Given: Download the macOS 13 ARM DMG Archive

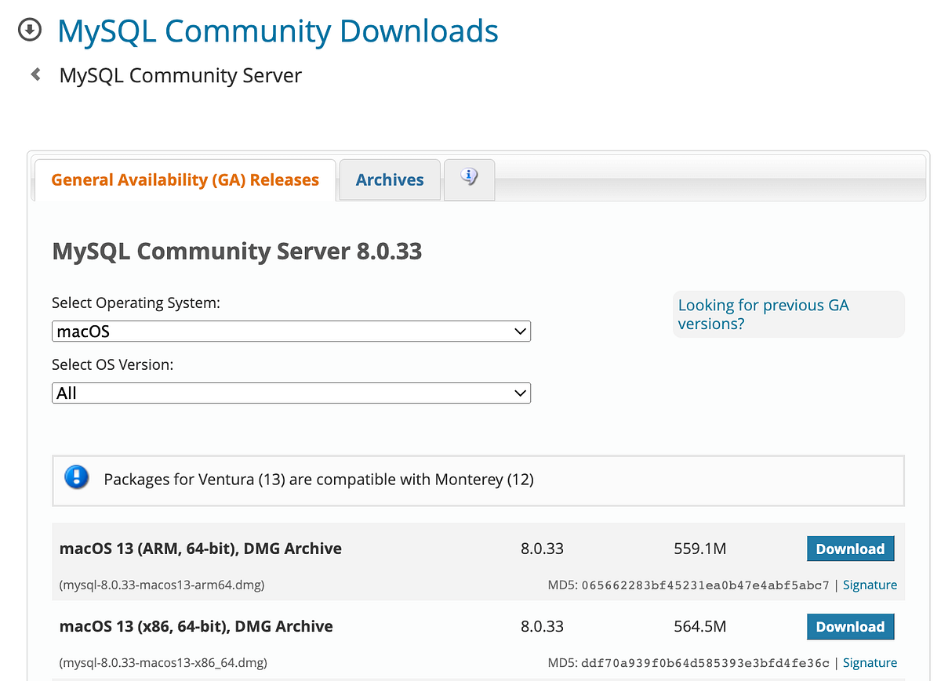Looking at the screenshot, I should (850, 549).
